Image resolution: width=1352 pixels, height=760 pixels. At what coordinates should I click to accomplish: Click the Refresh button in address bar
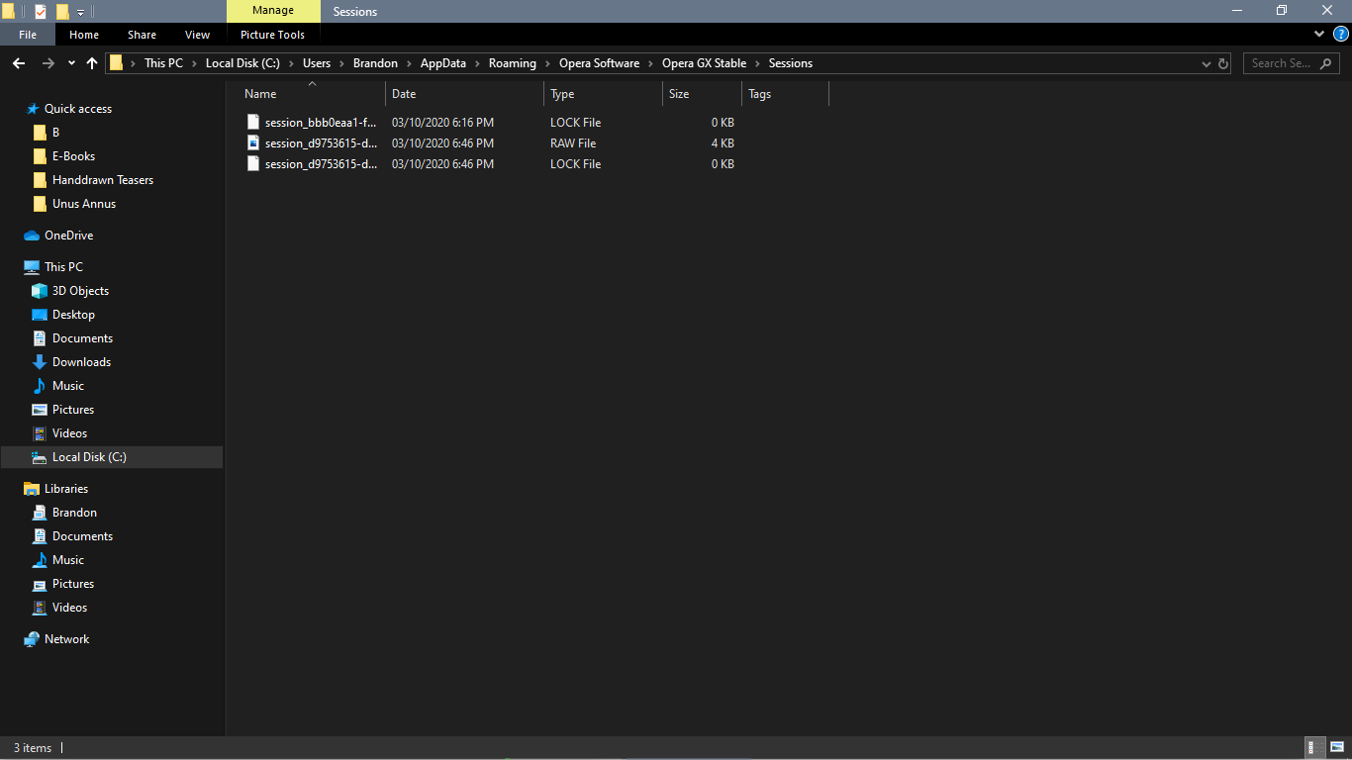(1223, 63)
